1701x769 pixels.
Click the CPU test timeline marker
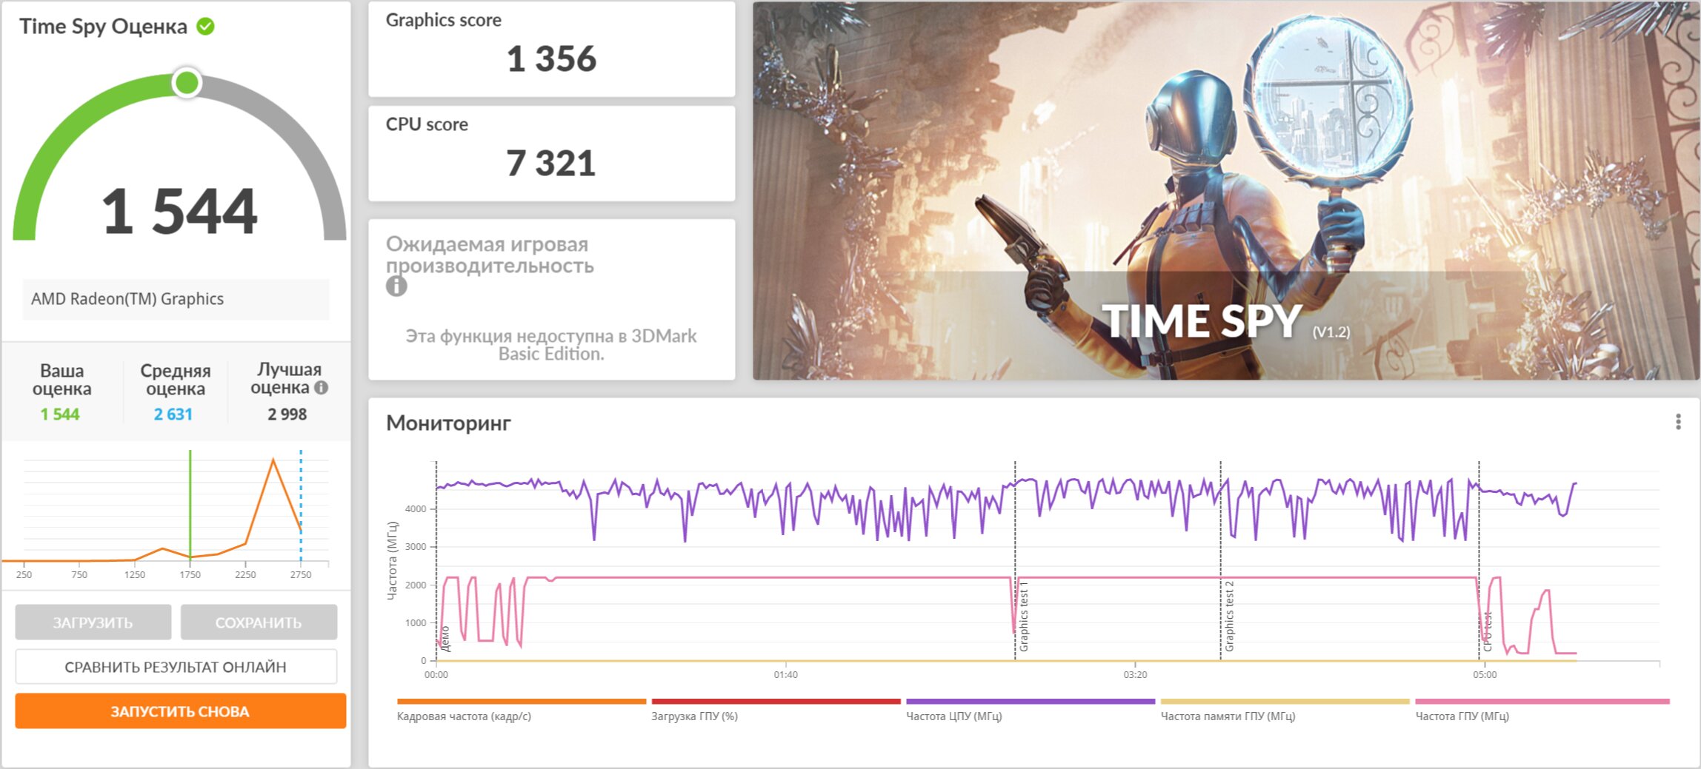coord(1486,631)
